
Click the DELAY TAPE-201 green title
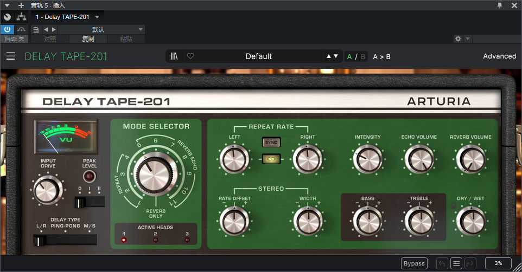pos(66,56)
